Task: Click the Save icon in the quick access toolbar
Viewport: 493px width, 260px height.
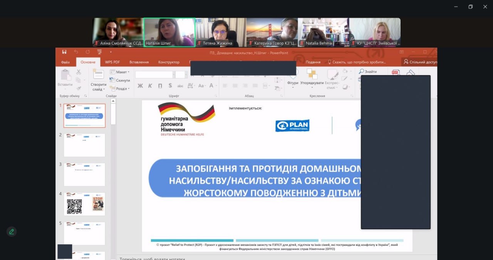Action: (x=64, y=52)
